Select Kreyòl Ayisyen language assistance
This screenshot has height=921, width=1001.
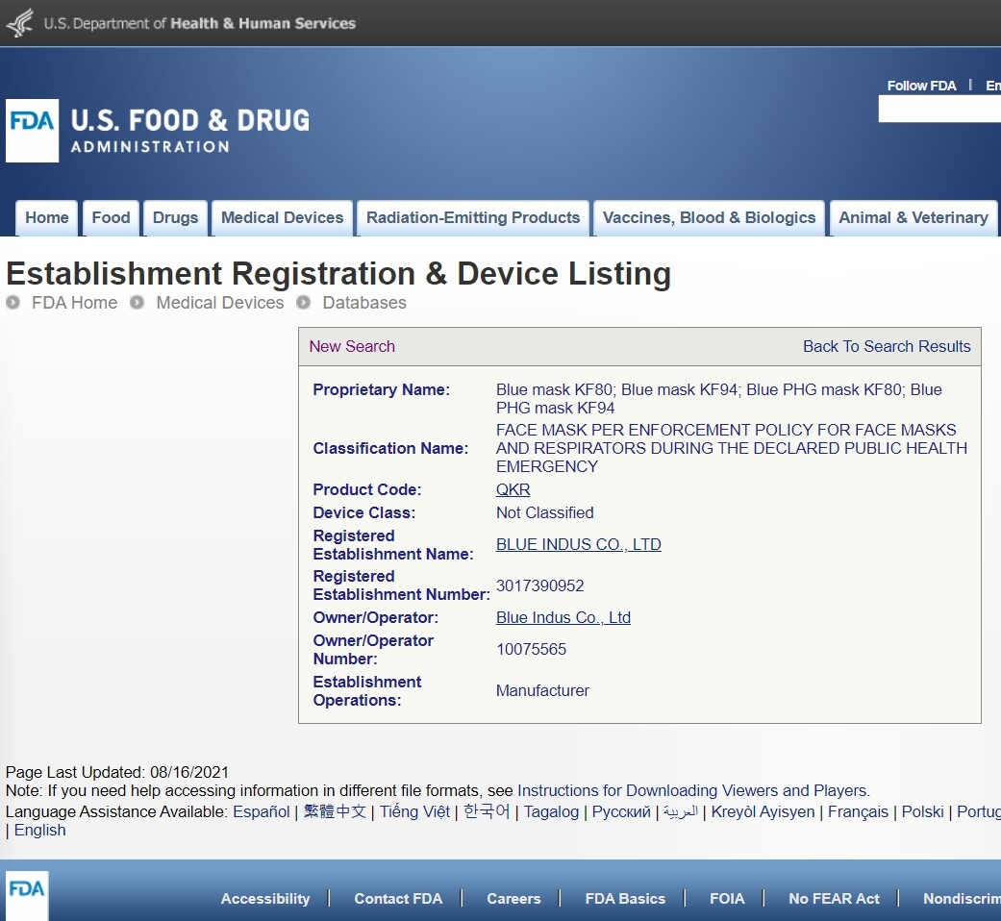pyautogui.click(x=763, y=811)
